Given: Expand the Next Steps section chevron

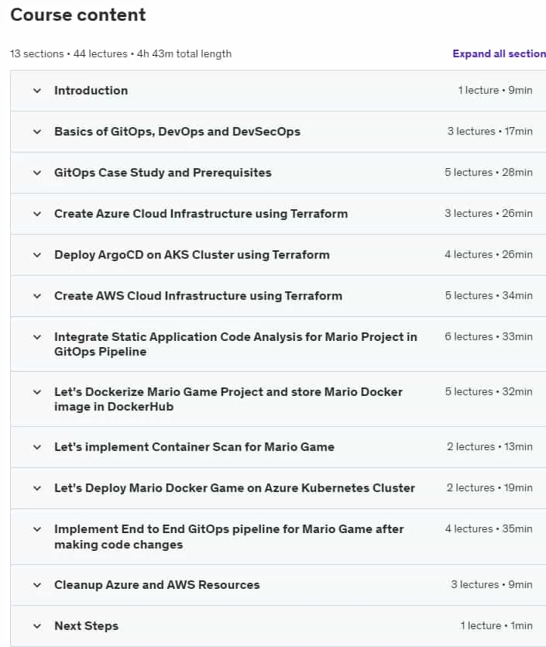Looking at the screenshot, I should pyautogui.click(x=37, y=626).
